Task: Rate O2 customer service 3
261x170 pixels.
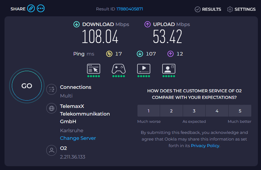Action: tap(194, 111)
